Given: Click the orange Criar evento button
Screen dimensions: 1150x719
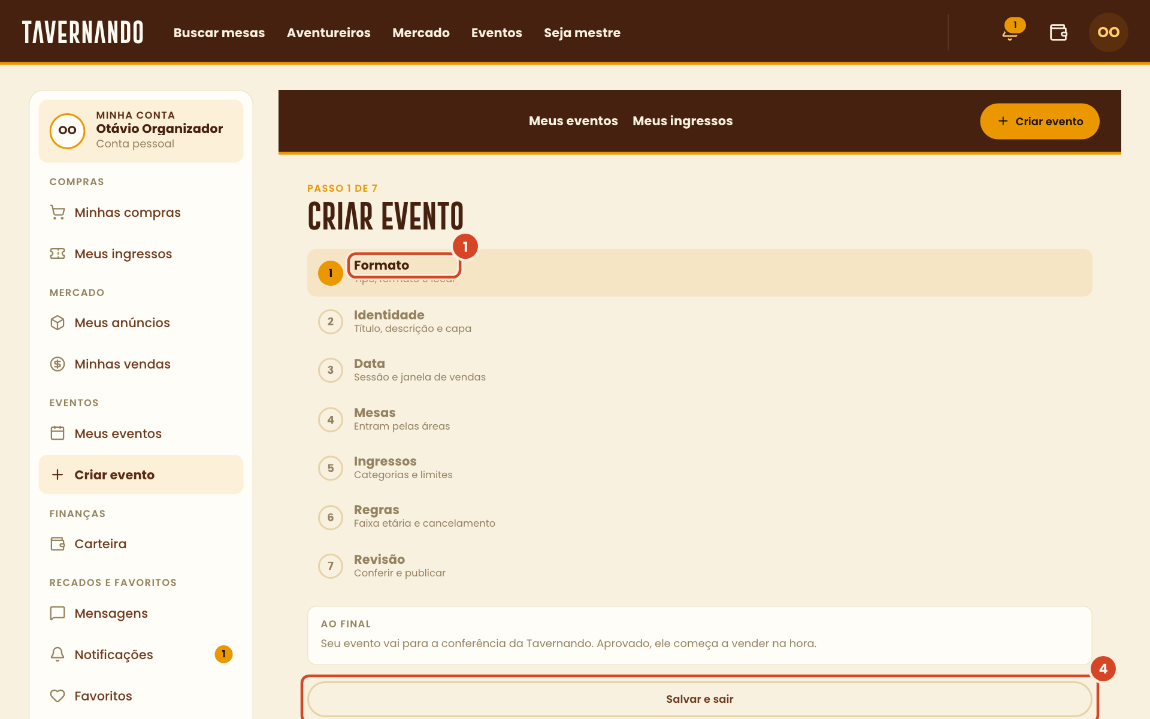Looking at the screenshot, I should (x=1040, y=121).
